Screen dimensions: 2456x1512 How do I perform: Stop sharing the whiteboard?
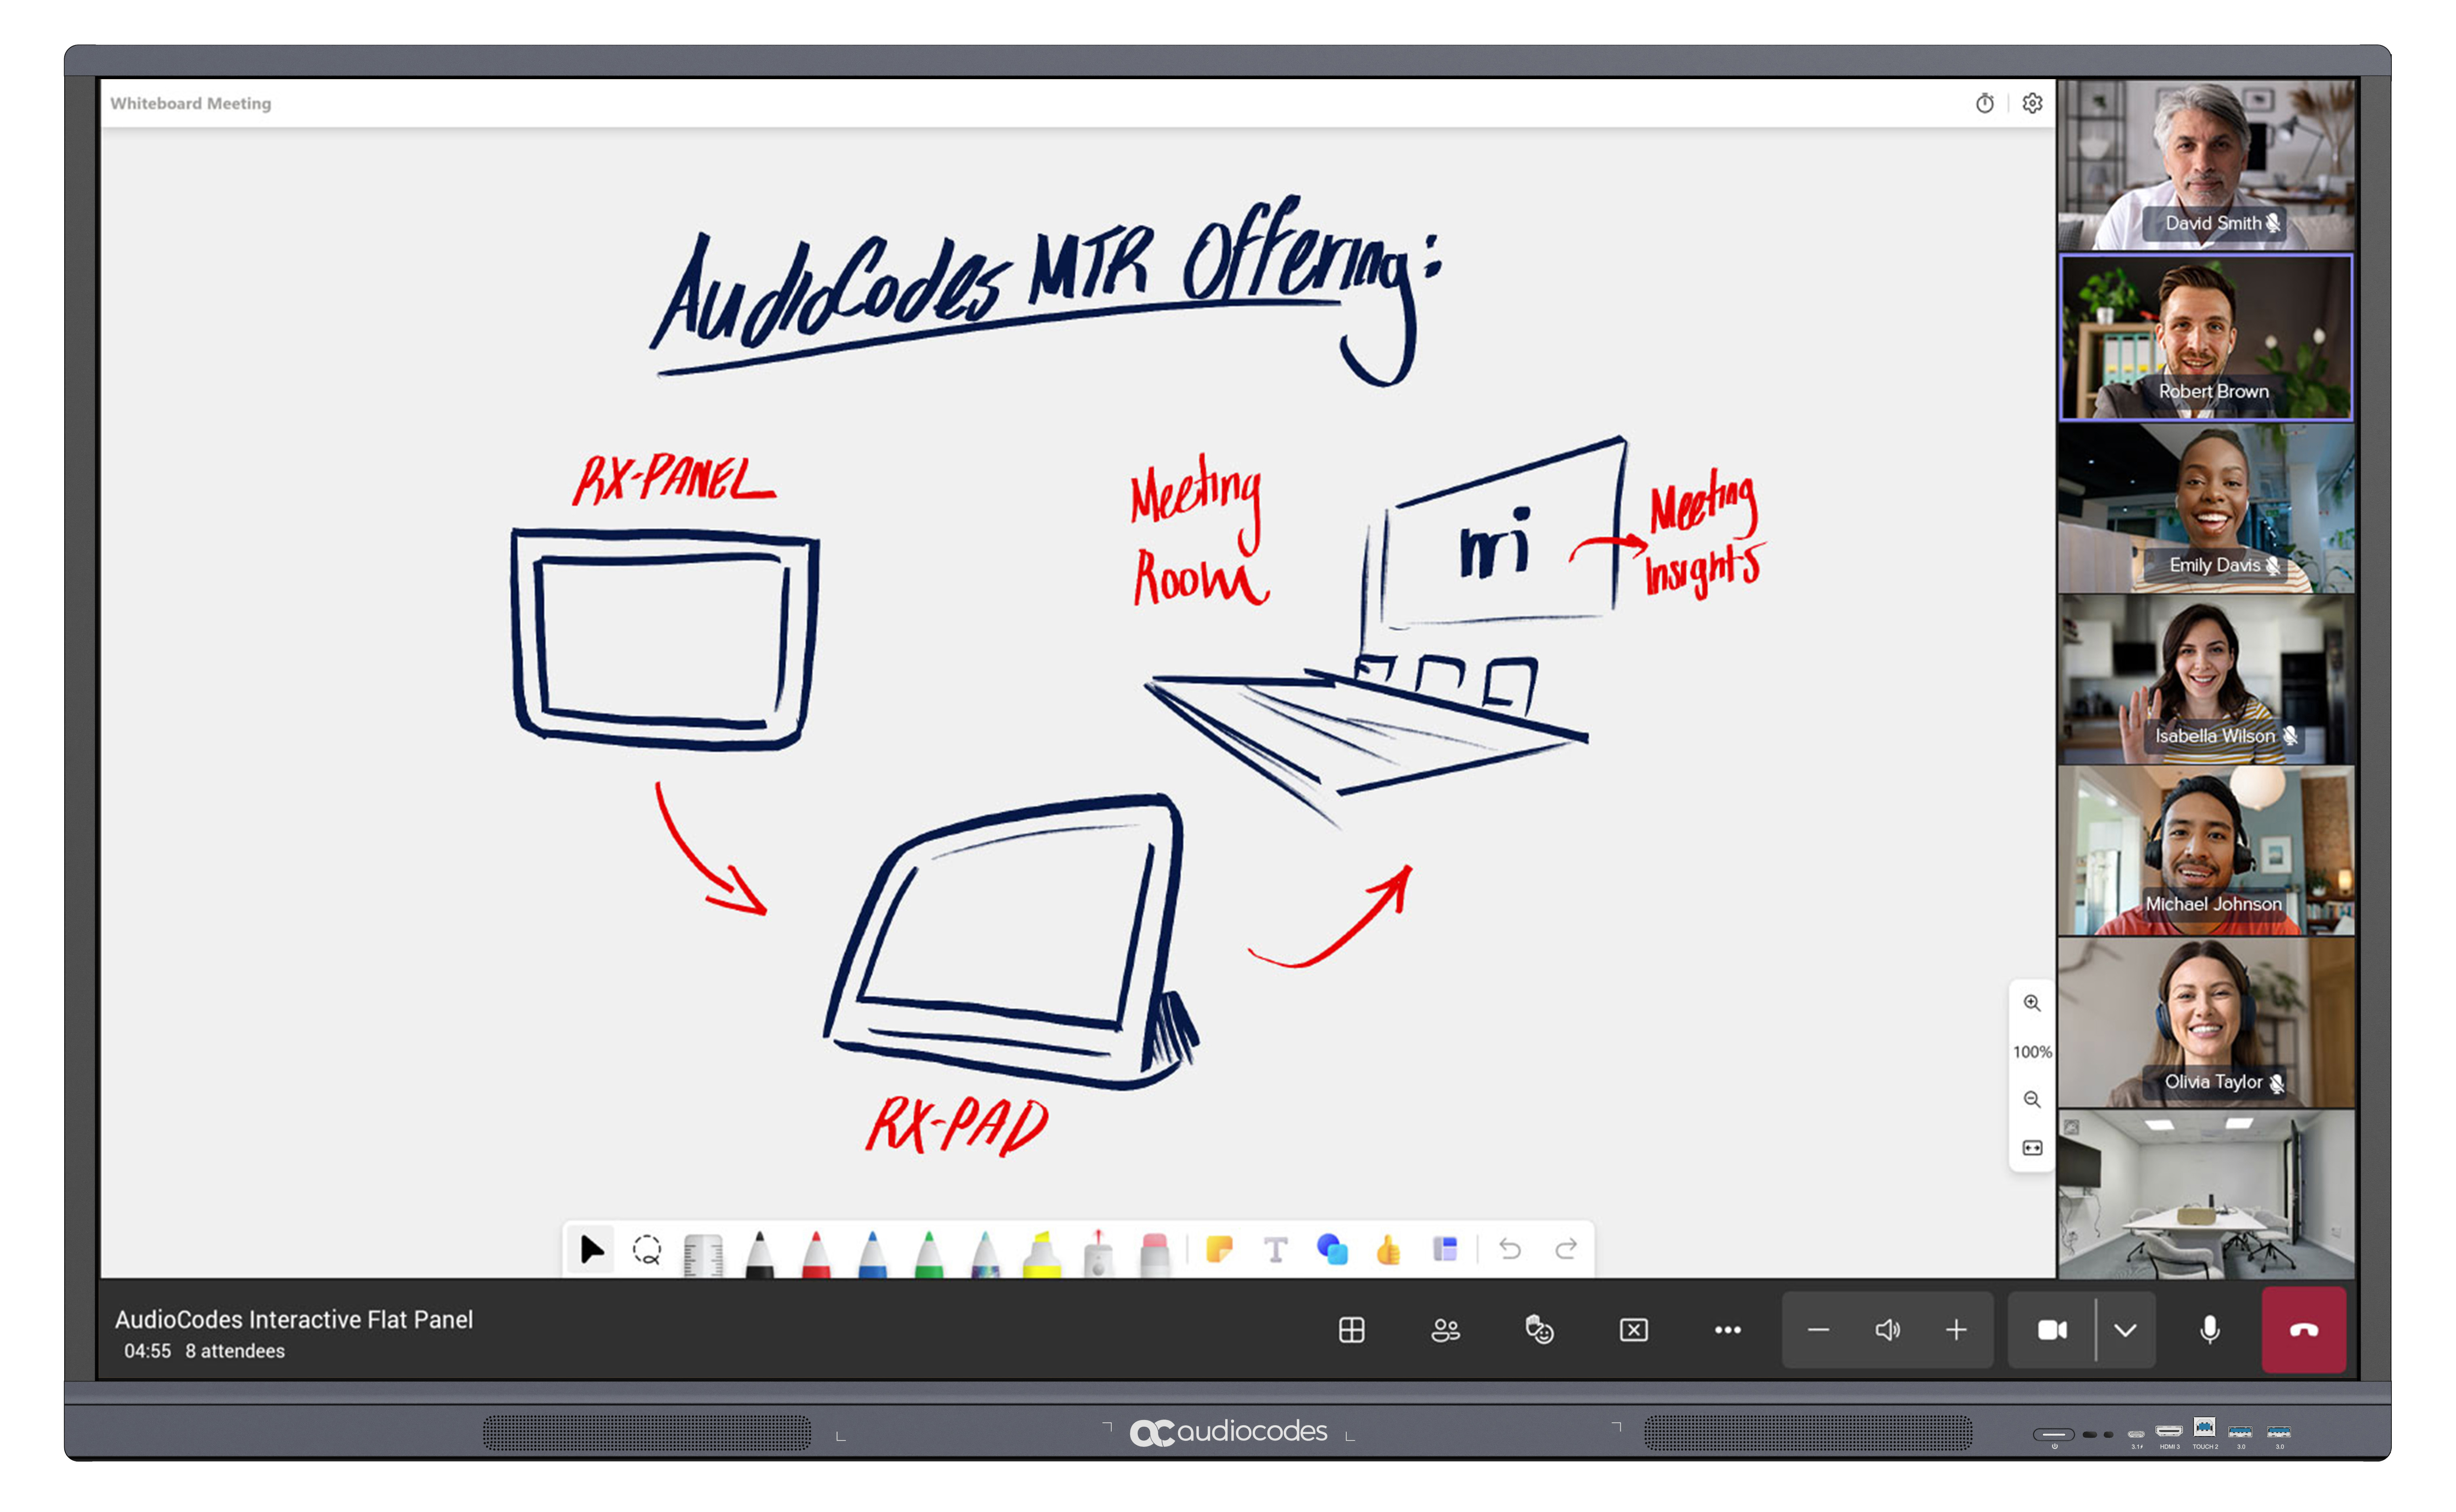point(1633,1330)
